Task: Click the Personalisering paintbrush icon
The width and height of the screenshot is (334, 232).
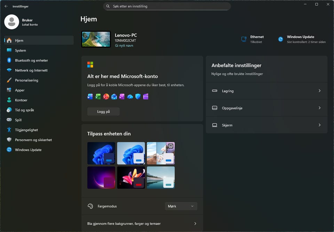Action: point(9,80)
